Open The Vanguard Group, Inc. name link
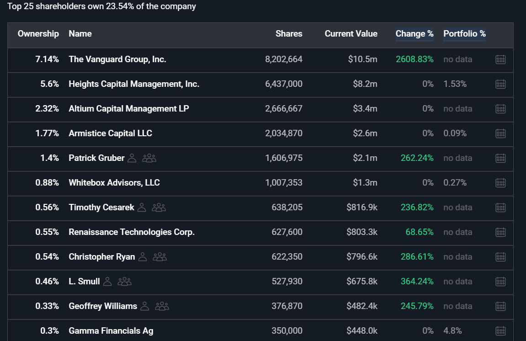This screenshot has width=526, height=341. (117, 59)
